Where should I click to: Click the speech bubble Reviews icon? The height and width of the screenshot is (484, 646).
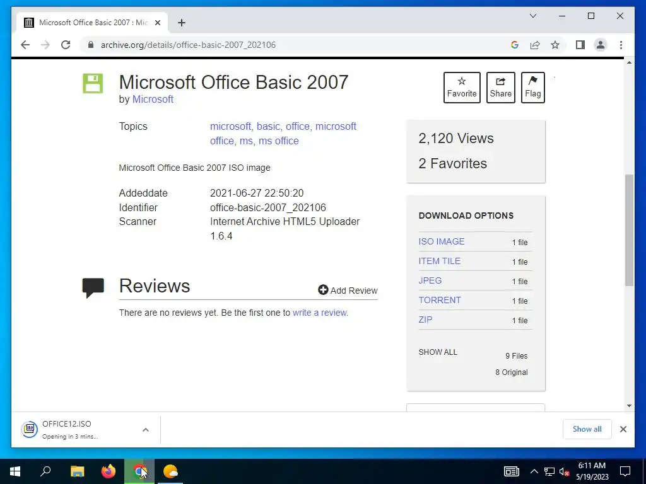[93, 287]
